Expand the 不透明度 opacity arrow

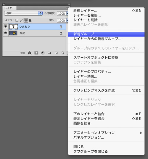click(x=67, y=13)
